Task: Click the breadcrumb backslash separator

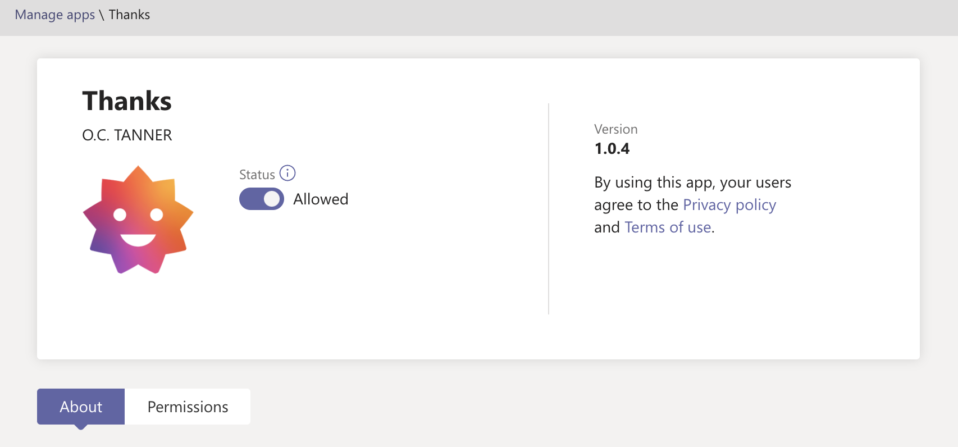Action: tap(102, 15)
